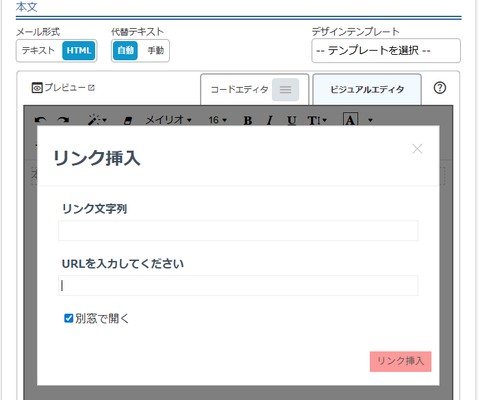The height and width of the screenshot is (400, 478).
Task: Toggle bold formatting
Action: coord(248,121)
